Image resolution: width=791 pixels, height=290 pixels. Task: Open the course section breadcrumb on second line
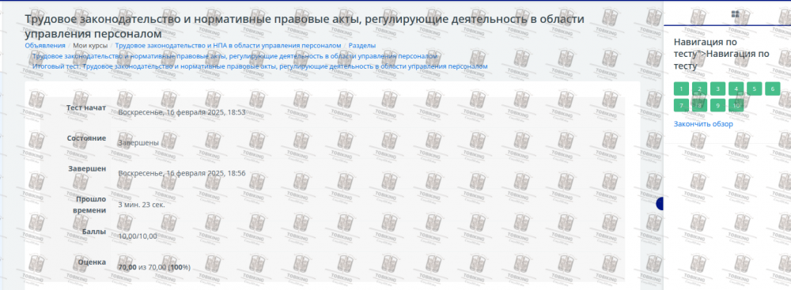(235, 56)
